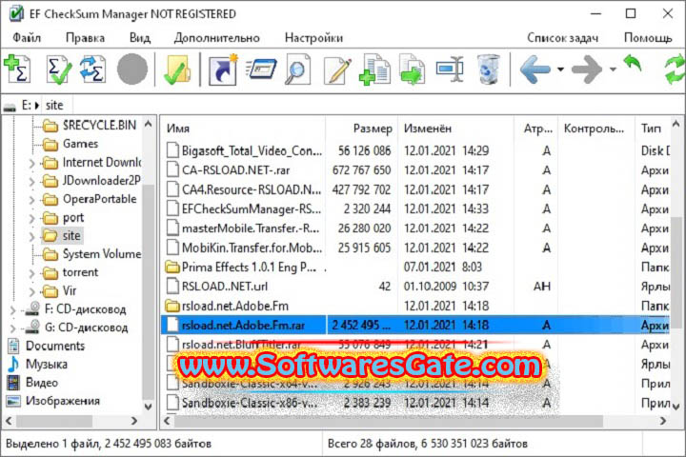Select the G: CD-дисковод drive
Image resolution: width=686 pixels, height=457 pixels.
pos(76,328)
